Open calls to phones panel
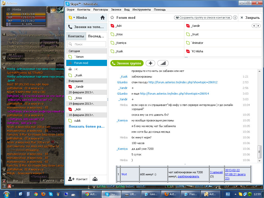 point(87,27)
